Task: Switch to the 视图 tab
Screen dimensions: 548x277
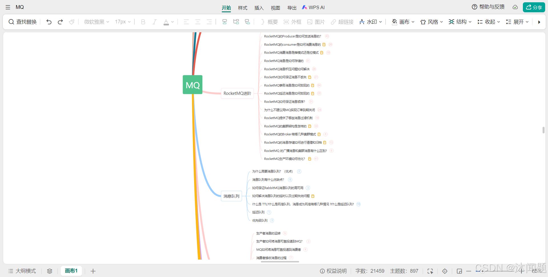Action: [275, 8]
